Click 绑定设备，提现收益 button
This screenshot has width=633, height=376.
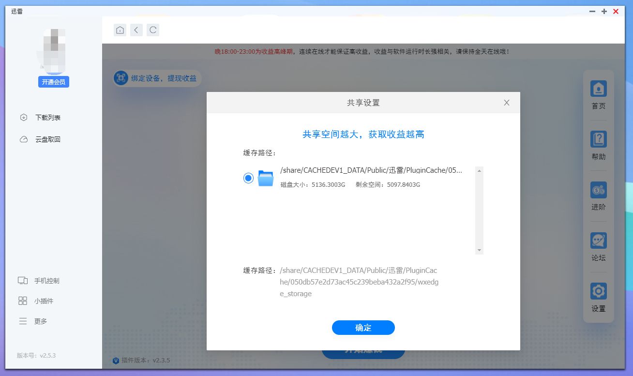click(x=157, y=78)
